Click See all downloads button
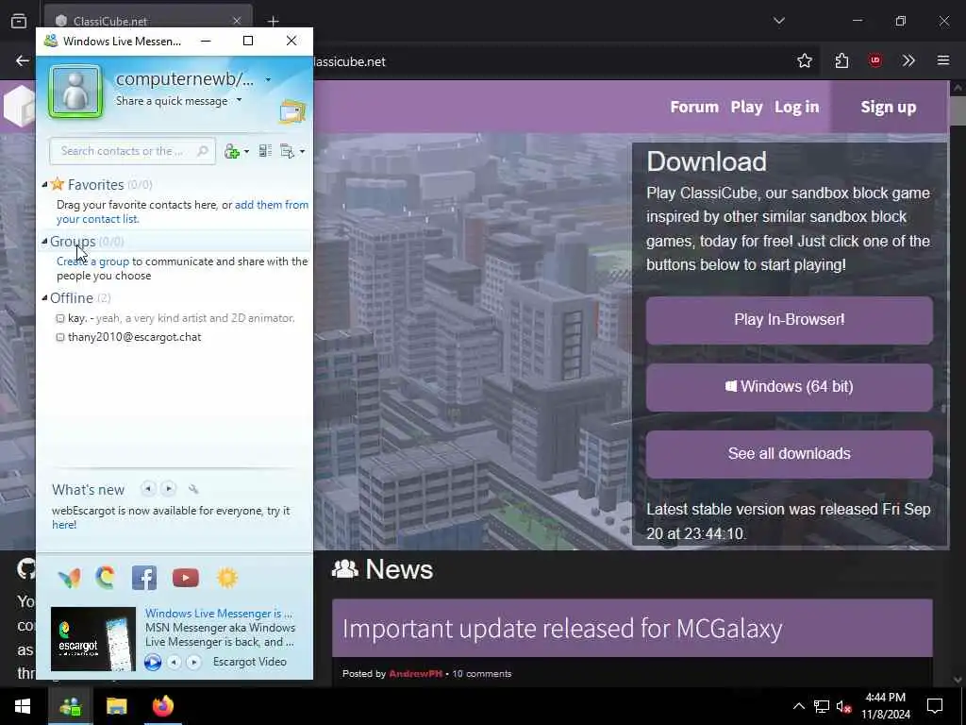The width and height of the screenshot is (966, 725). [x=790, y=454]
